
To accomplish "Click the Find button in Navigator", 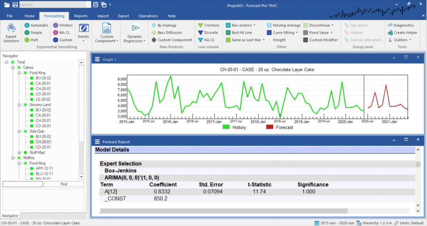I will coord(64,184).
